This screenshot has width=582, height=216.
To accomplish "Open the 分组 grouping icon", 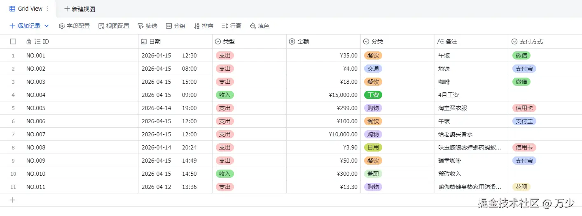I will pos(169,26).
